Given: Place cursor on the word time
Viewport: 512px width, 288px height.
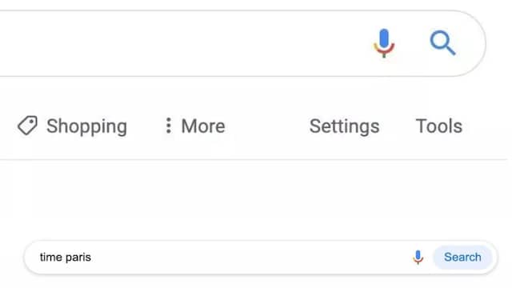Looking at the screenshot, I should (51, 258).
